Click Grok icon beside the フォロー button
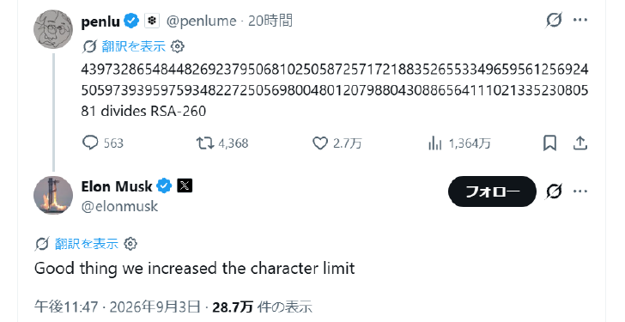Viewport: 625px width, 322px height. pos(554,191)
